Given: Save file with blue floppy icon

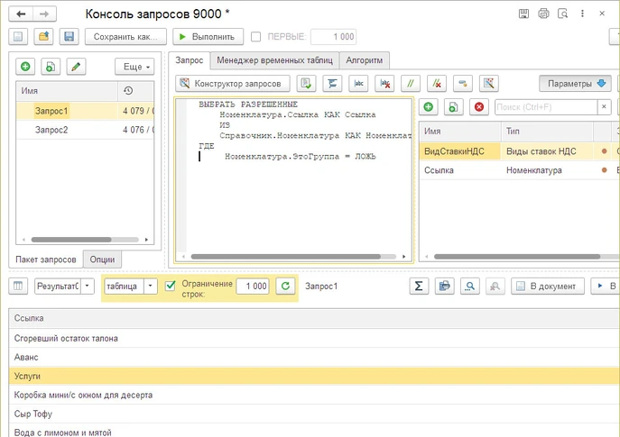Looking at the screenshot, I should [x=69, y=37].
